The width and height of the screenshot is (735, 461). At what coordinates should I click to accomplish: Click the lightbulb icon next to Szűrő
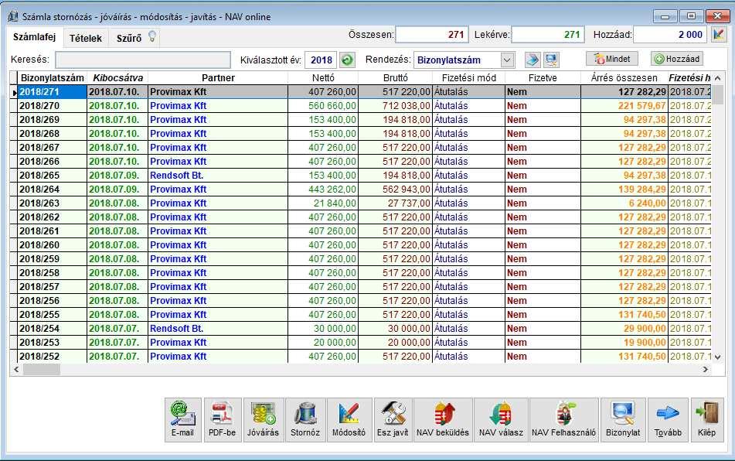tap(152, 36)
